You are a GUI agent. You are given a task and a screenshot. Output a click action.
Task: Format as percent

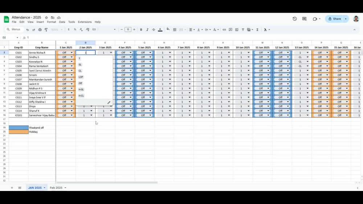click(x=75, y=30)
